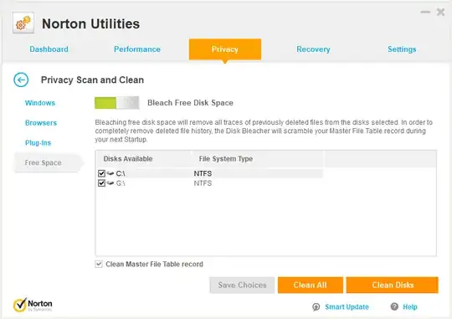Open the Recovery tab
452x319 pixels.
coord(313,49)
